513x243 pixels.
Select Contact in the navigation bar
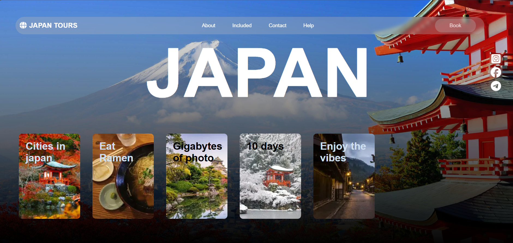coord(277,25)
